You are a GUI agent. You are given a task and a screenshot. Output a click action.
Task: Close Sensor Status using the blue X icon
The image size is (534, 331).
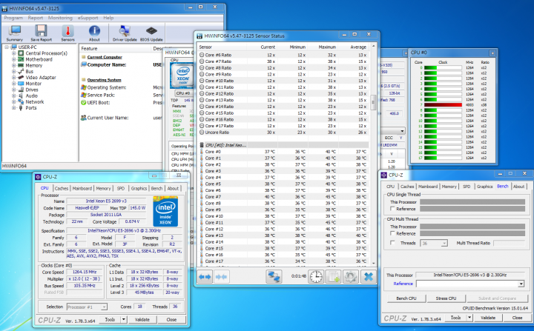pos(369,276)
